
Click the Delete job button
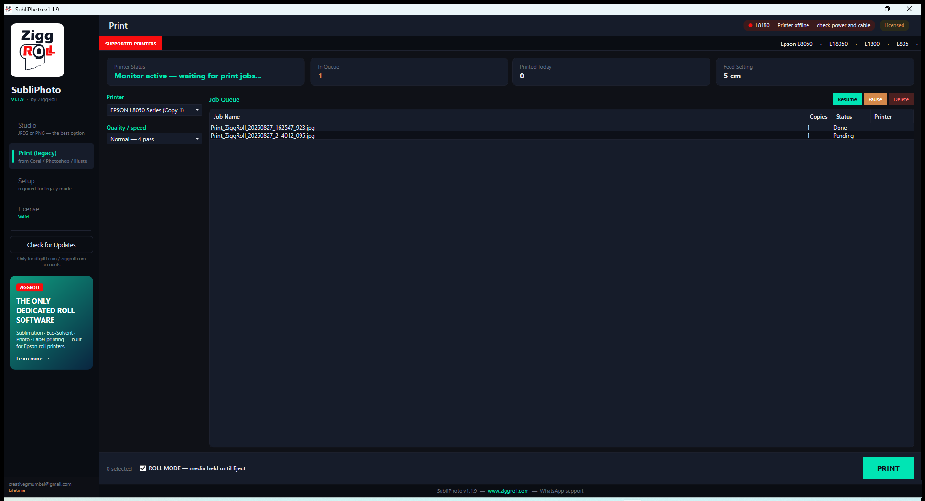(x=901, y=99)
